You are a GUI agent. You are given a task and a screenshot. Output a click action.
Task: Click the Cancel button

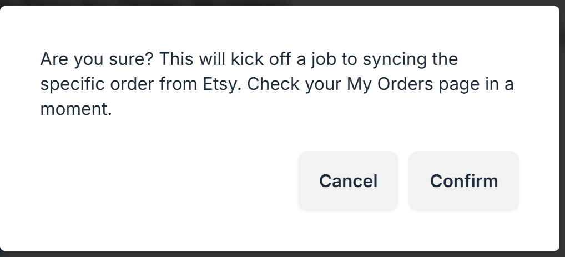(x=348, y=181)
